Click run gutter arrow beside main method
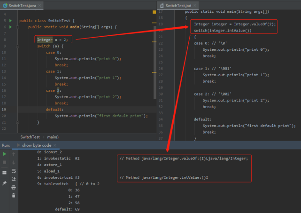Screen dimensions: 301x213 (10, 27)
